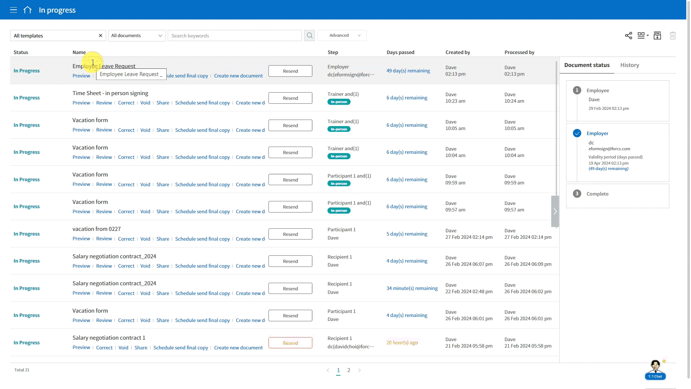The width and height of the screenshot is (691, 389).
Task: Click the trash delete icon
Action: click(x=673, y=36)
